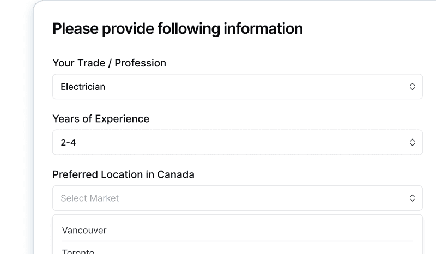Select Vancouver from the location list
This screenshot has width=436, height=254.
point(84,230)
